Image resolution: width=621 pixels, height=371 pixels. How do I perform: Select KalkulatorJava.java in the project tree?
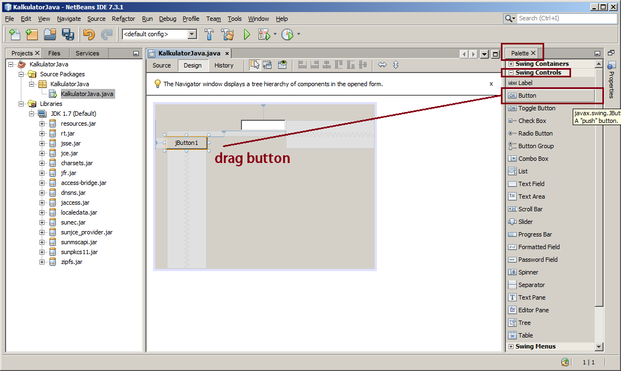click(x=87, y=94)
